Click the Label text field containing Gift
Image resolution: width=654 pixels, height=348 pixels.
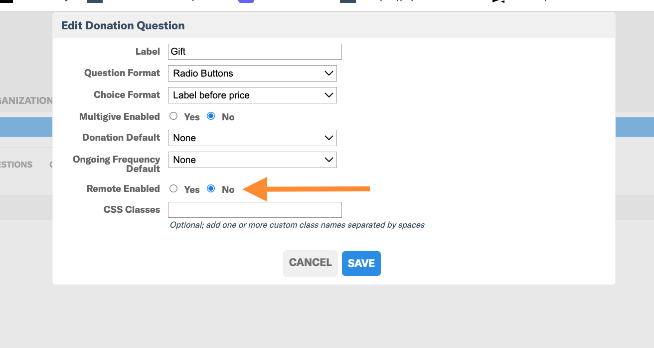[x=255, y=52]
